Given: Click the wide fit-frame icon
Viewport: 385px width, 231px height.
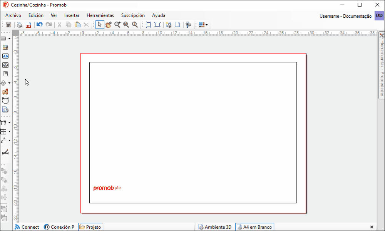Looking at the screenshot, I should pos(157,25).
